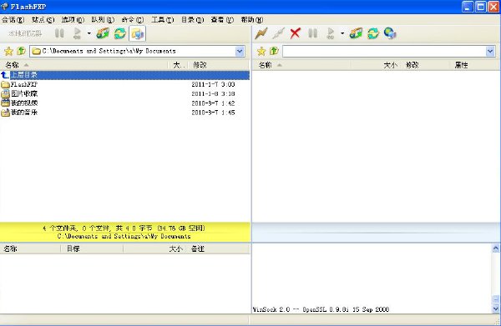
Task: Expand the empty remote path dropdown
Action: (x=490, y=52)
